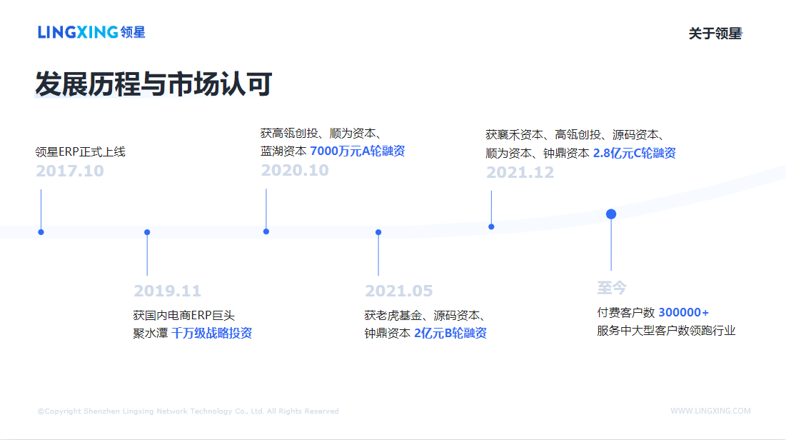
Task: Select the text 领星ERP正式上线
Action: [80, 152]
